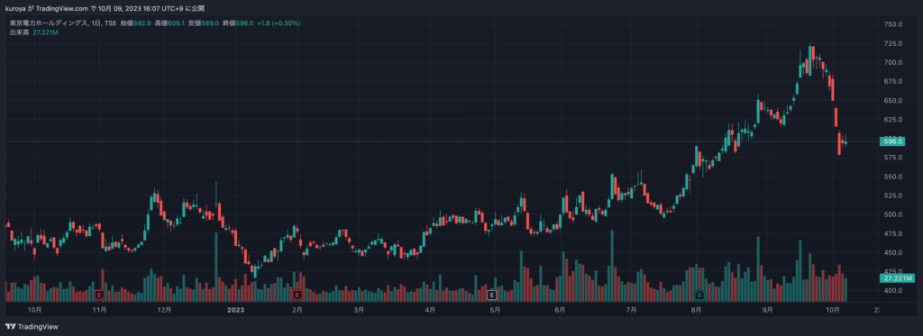Click the 安値589.0 low value
Screen dimensions: 923x336
click(204, 23)
